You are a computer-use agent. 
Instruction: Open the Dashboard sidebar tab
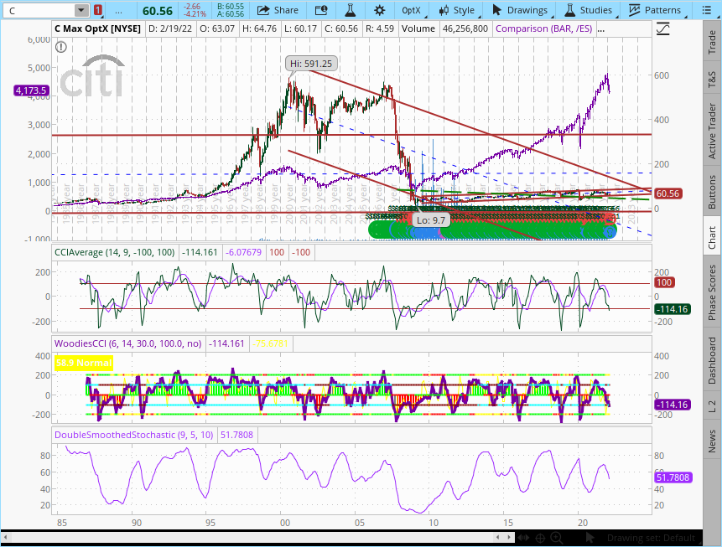[712, 360]
